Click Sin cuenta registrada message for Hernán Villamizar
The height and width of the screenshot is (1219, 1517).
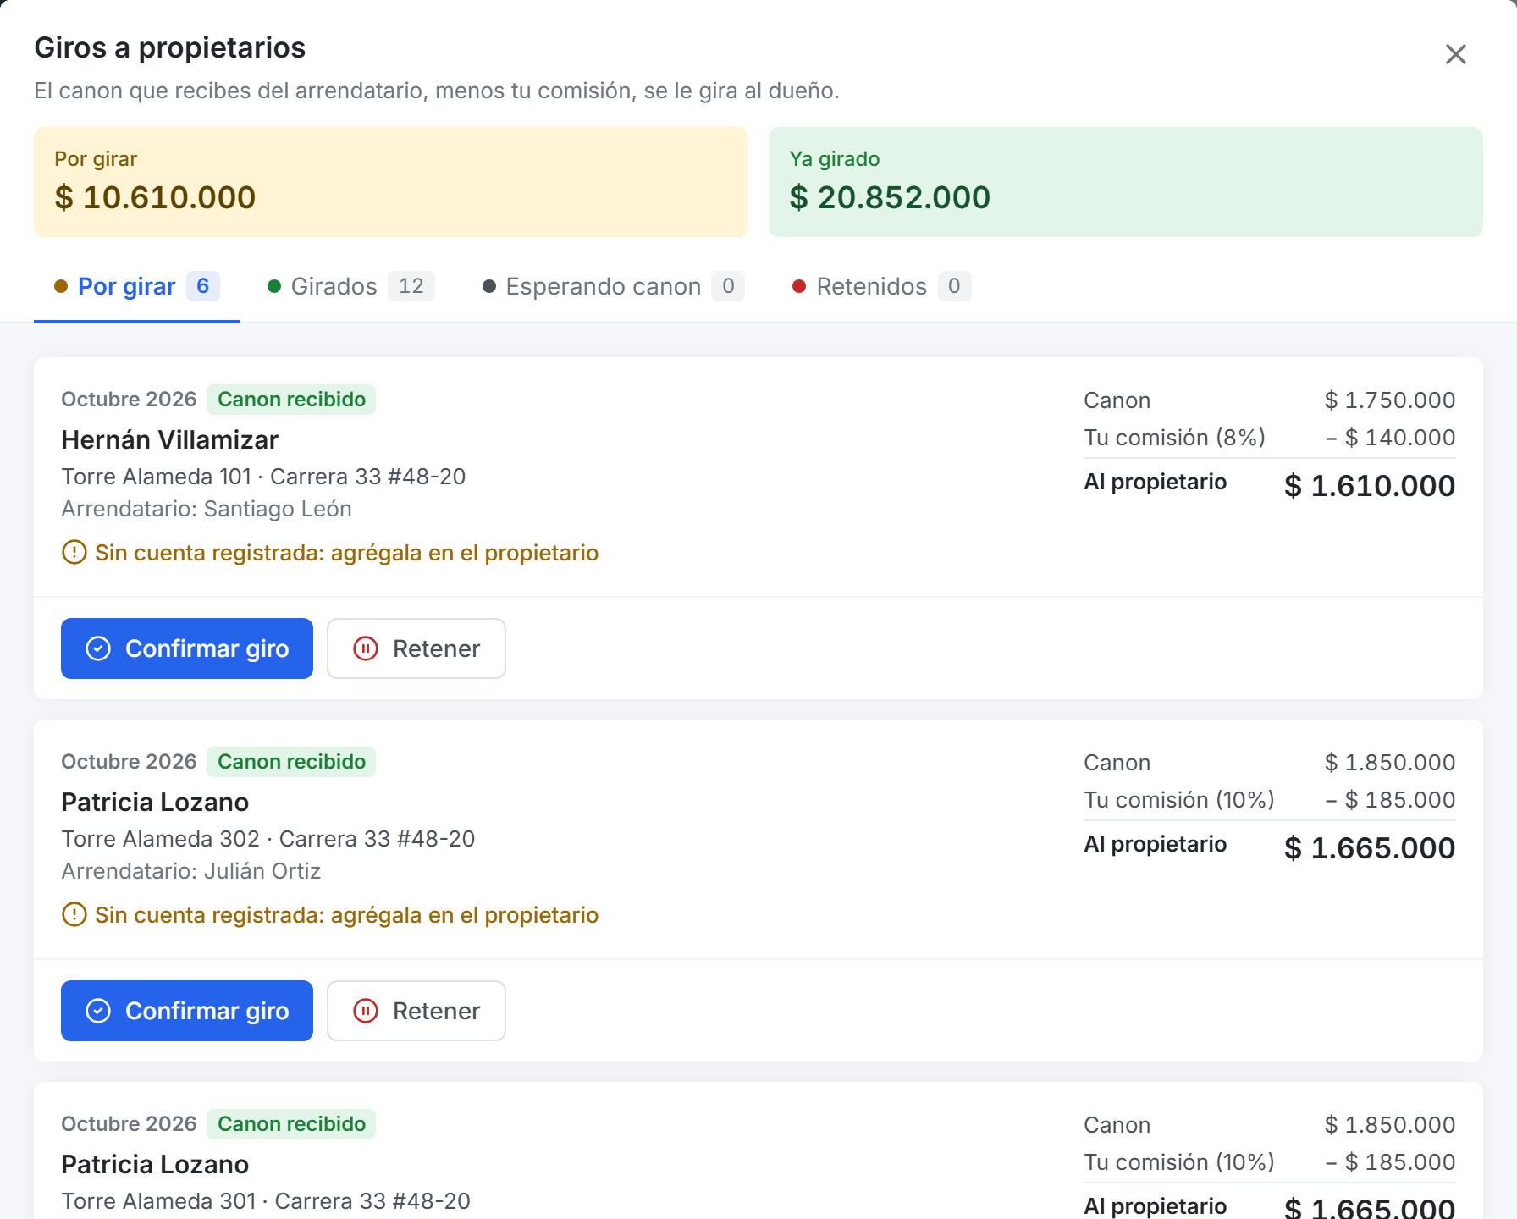click(346, 553)
